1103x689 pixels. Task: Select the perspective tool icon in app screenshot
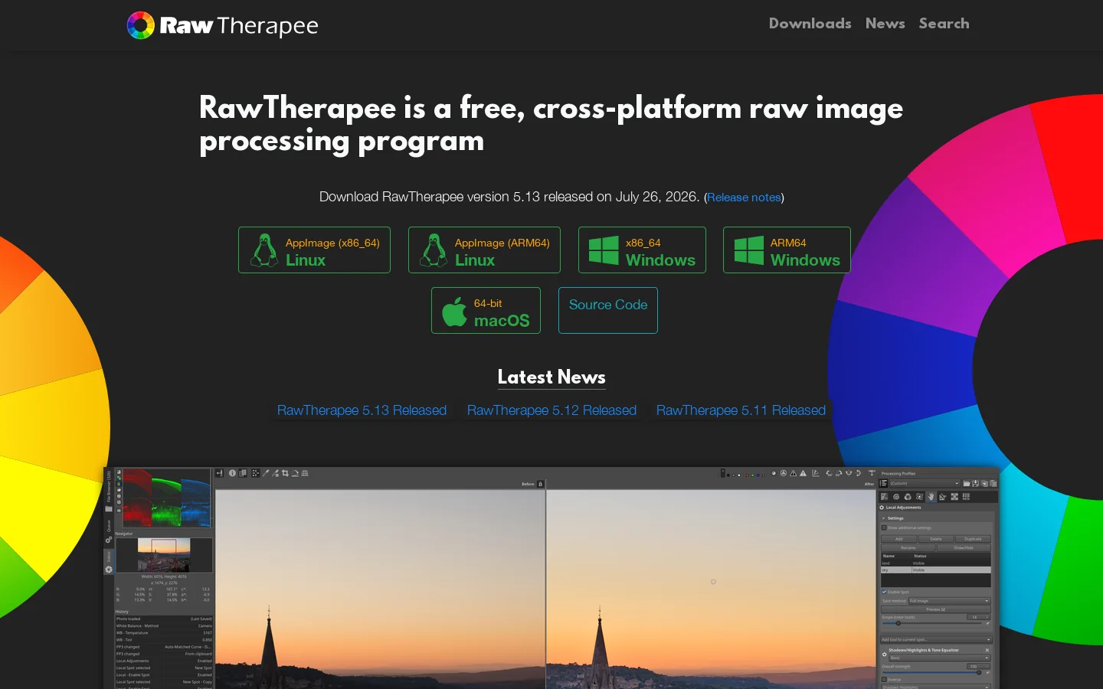(x=305, y=473)
